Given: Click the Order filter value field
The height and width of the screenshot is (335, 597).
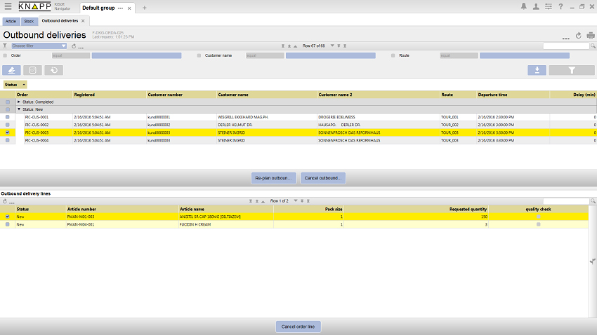Looking at the screenshot, I should tap(136, 55).
